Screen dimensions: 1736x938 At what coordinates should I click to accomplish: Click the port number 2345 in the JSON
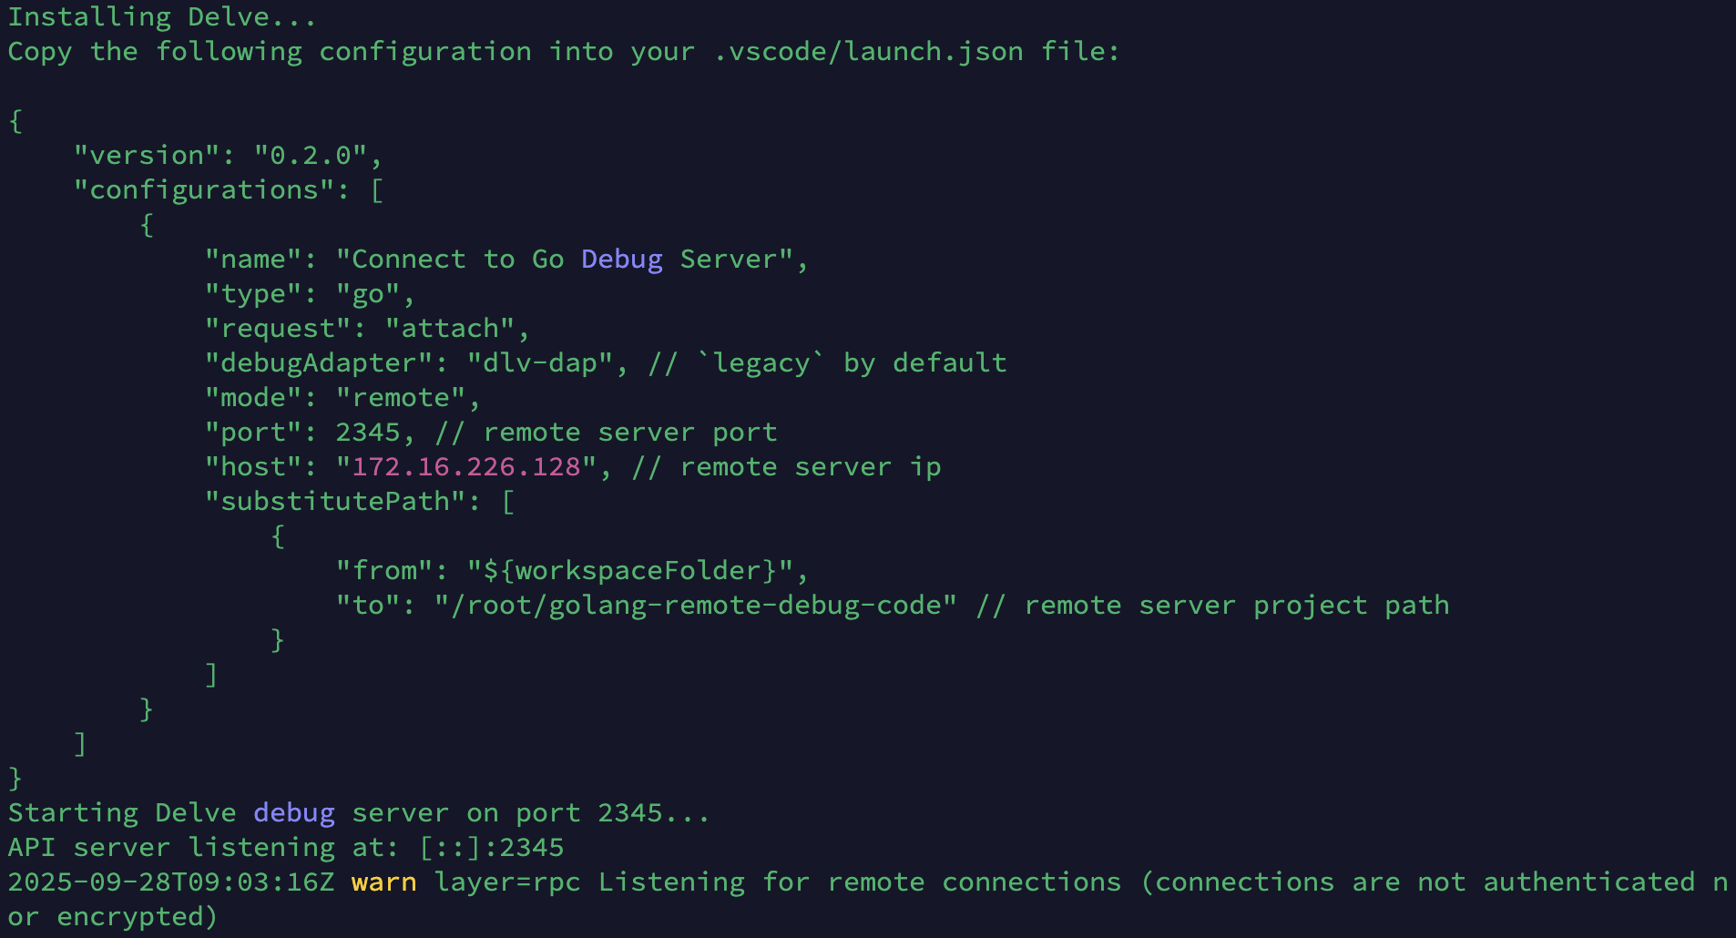368,433
